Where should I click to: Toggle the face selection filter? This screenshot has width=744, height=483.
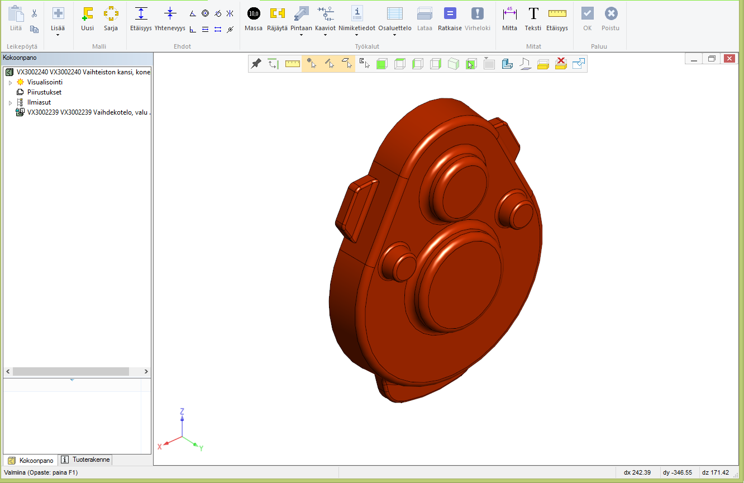(x=347, y=64)
